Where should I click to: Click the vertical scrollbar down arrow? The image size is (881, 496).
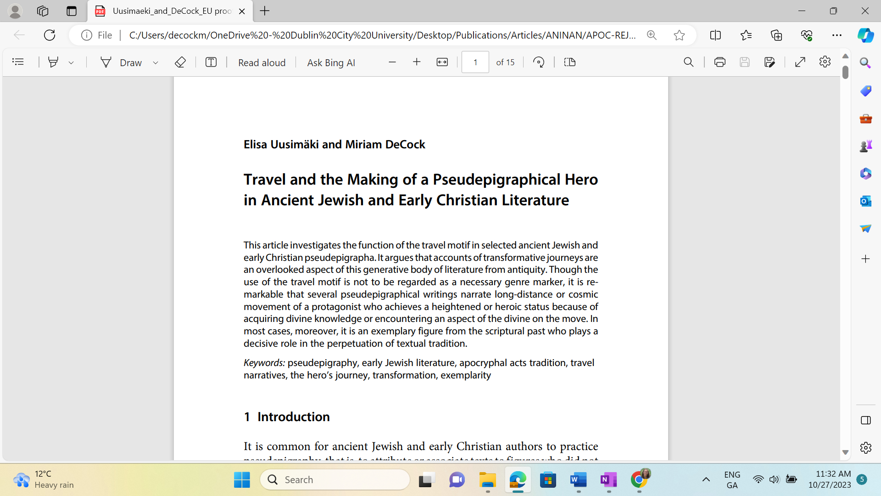coord(845,452)
